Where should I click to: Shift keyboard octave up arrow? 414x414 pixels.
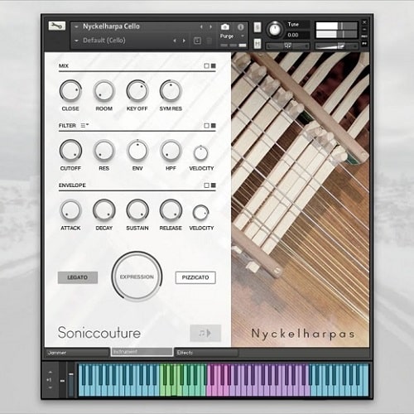click(51, 373)
